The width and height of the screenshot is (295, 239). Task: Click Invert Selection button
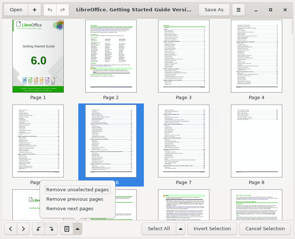click(x=212, y=229)
